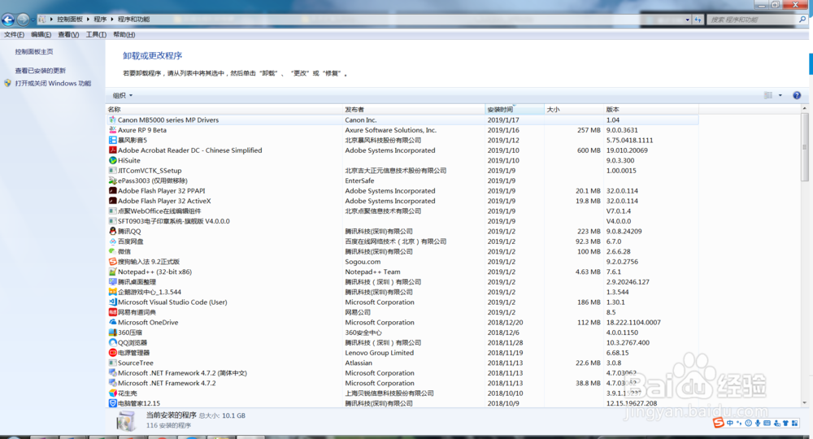Open the 工具(T) menu

(x=96, y=35)
